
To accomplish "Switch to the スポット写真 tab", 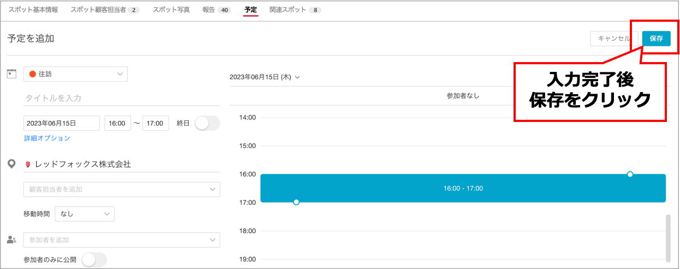I will [x=171, y=10].
